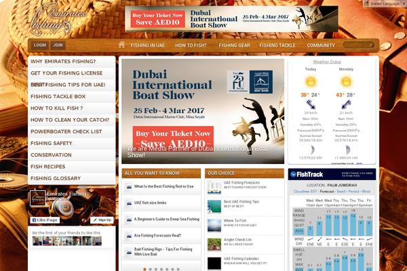Open UAE fish size limits article

150,203
